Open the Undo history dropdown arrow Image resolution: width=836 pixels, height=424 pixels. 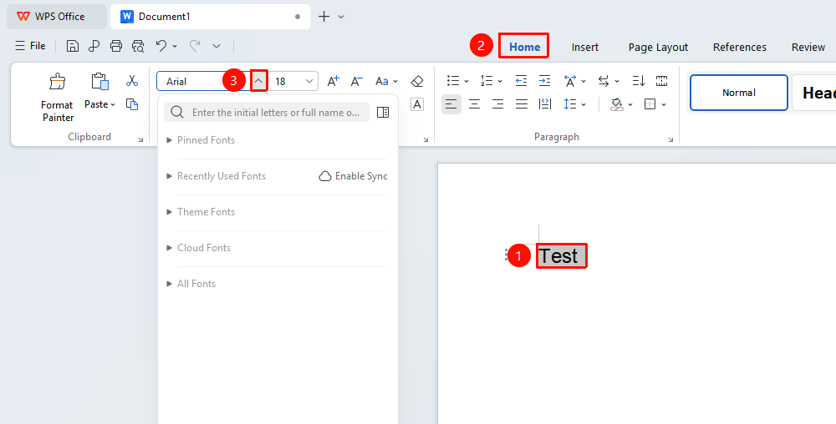pyautogui.click(x=175, y=46)
